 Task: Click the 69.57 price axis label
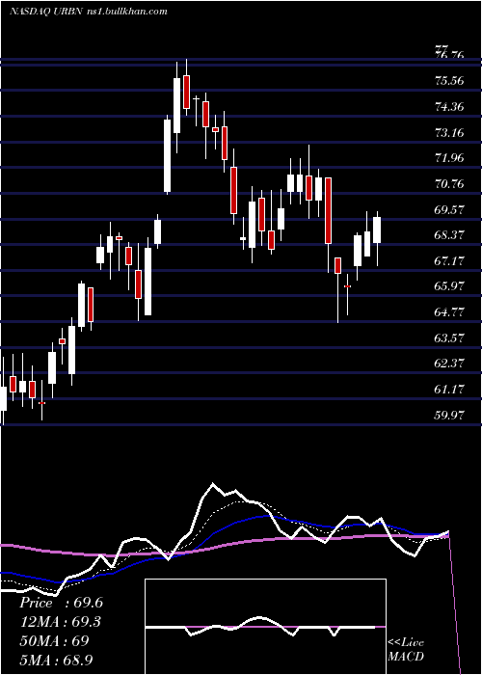click(449, 209)
